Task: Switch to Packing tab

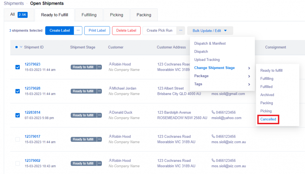Action: click(144, 15)
